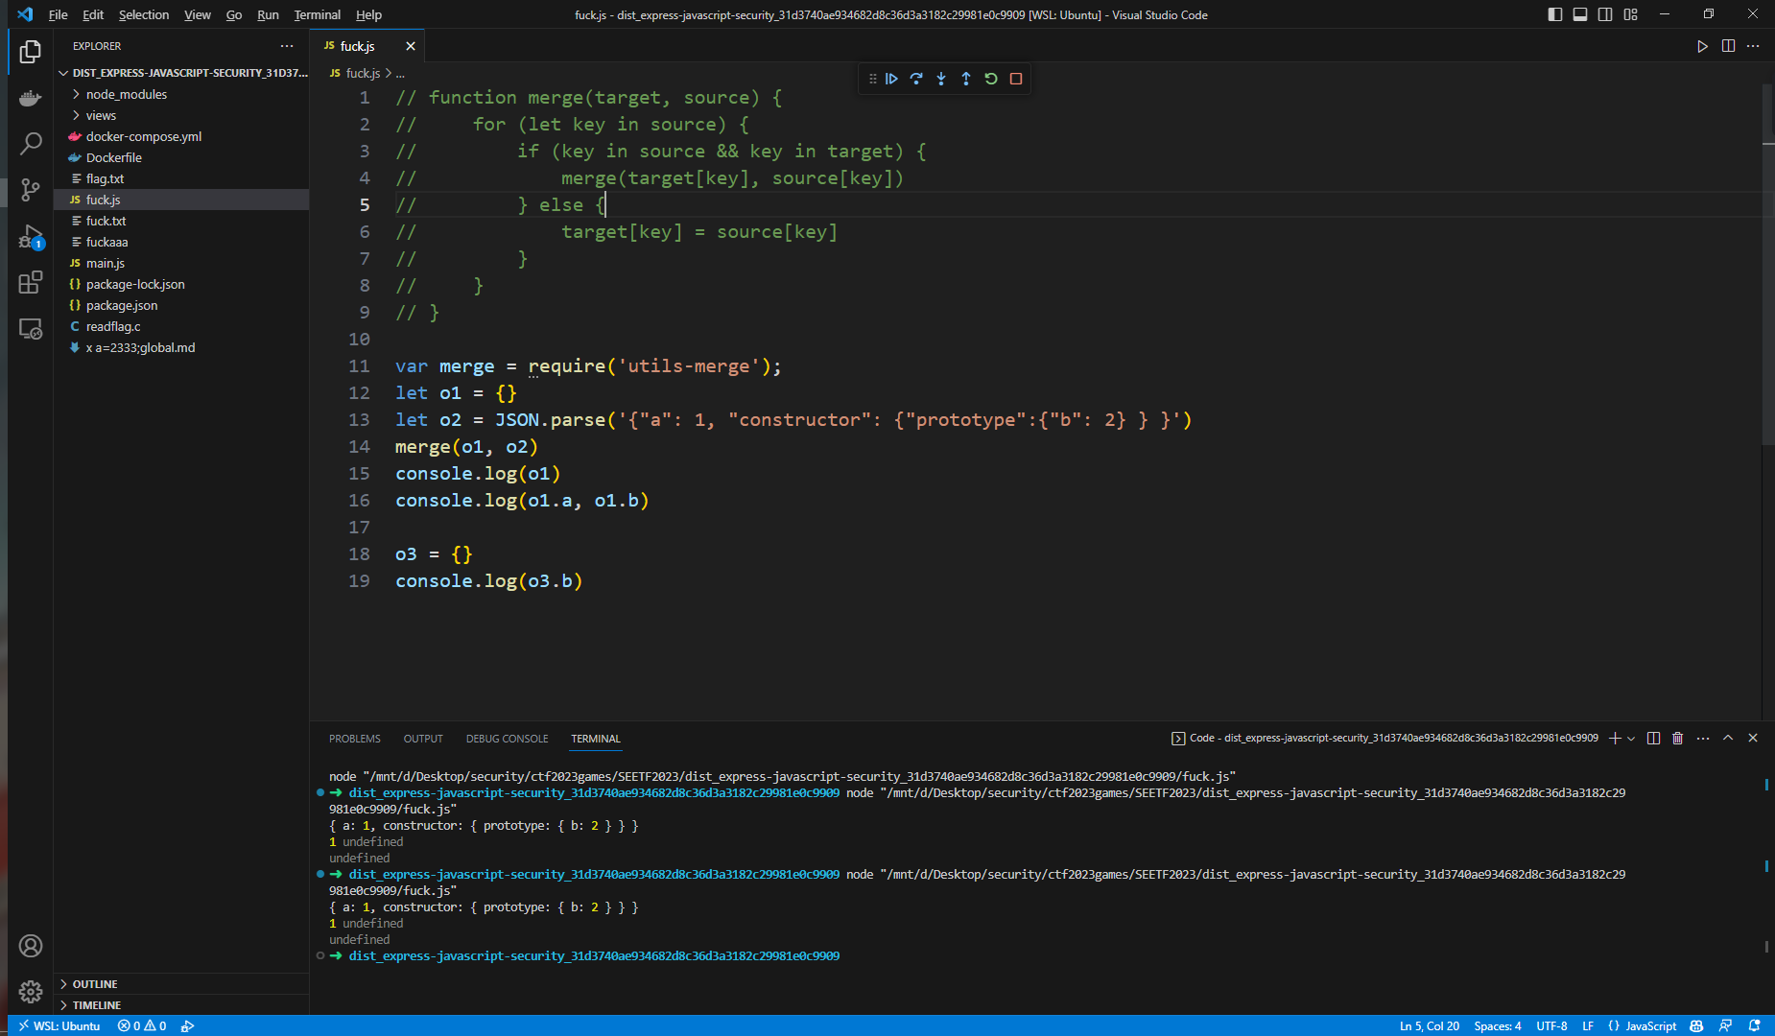The height and width of the screenshot is (1036, 1775).
Task: Open the File menu
Action: 58,14
